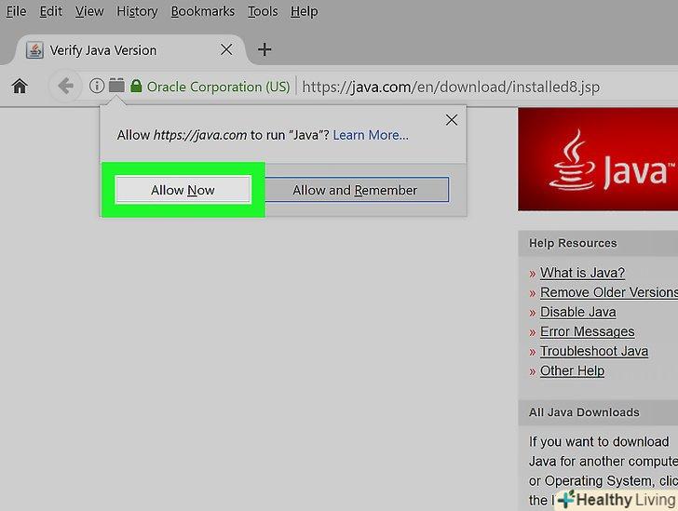Screen dimensions: 678x511
Task: Click the Home icon
Action: [x=20, y=86]
